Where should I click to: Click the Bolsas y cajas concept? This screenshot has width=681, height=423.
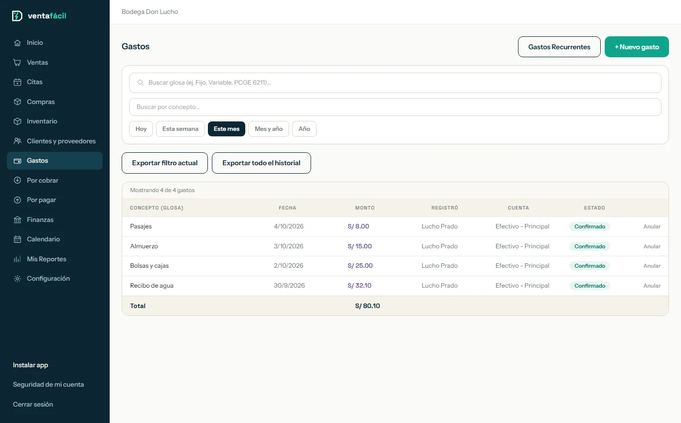point(150,266)
